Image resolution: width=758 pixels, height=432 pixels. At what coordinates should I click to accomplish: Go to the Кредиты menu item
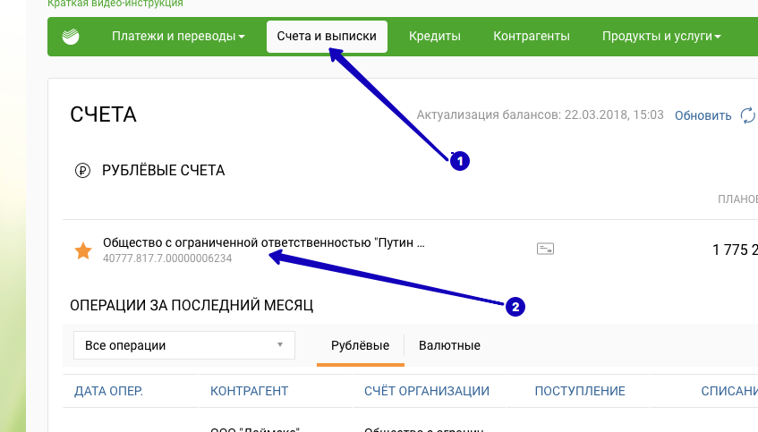[x=434, y=37]
